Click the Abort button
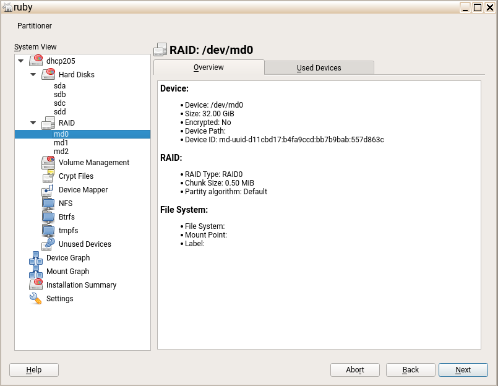The height and width of the screenshot is (386, 498). point(355,370)
